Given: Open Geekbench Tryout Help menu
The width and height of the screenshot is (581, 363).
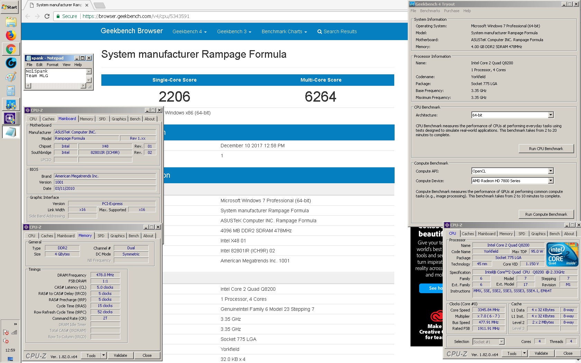Looking at the screenshot, I should (x=467, y=11).
